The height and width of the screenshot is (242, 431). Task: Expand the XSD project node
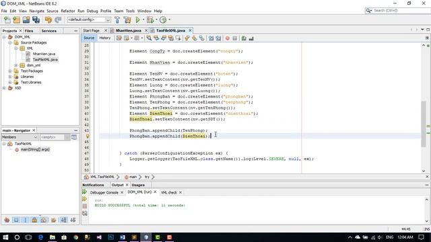pos(4,88)
